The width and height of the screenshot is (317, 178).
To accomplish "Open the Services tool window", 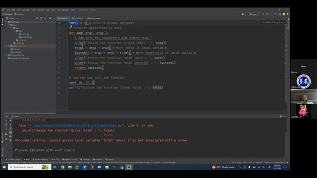I will [110, 160].
